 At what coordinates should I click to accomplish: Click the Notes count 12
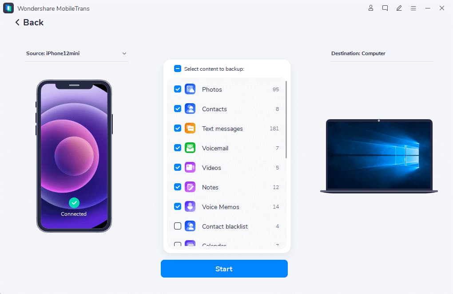[x=276, y=187]
